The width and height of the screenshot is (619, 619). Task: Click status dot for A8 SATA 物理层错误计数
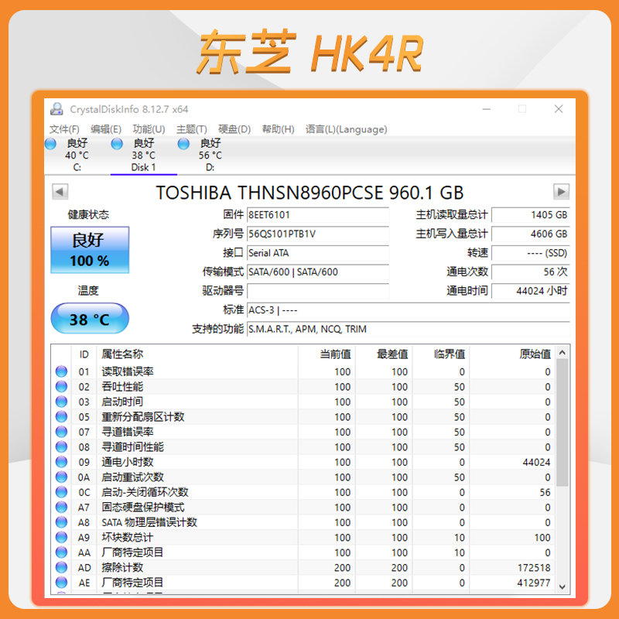pyautogui.click(x=61, y=522)
